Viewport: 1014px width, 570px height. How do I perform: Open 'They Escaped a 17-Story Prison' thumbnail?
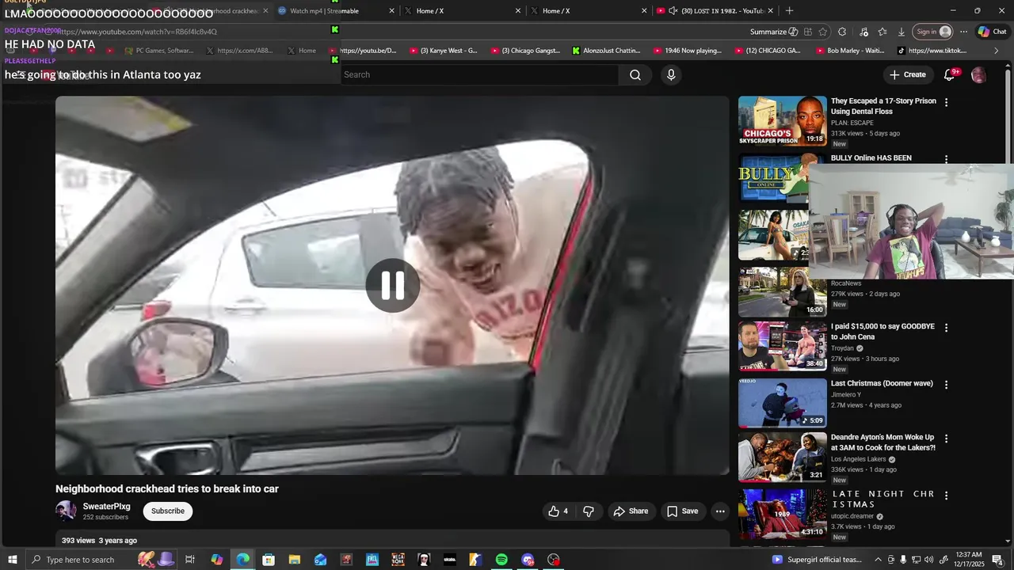pos(783,121)
